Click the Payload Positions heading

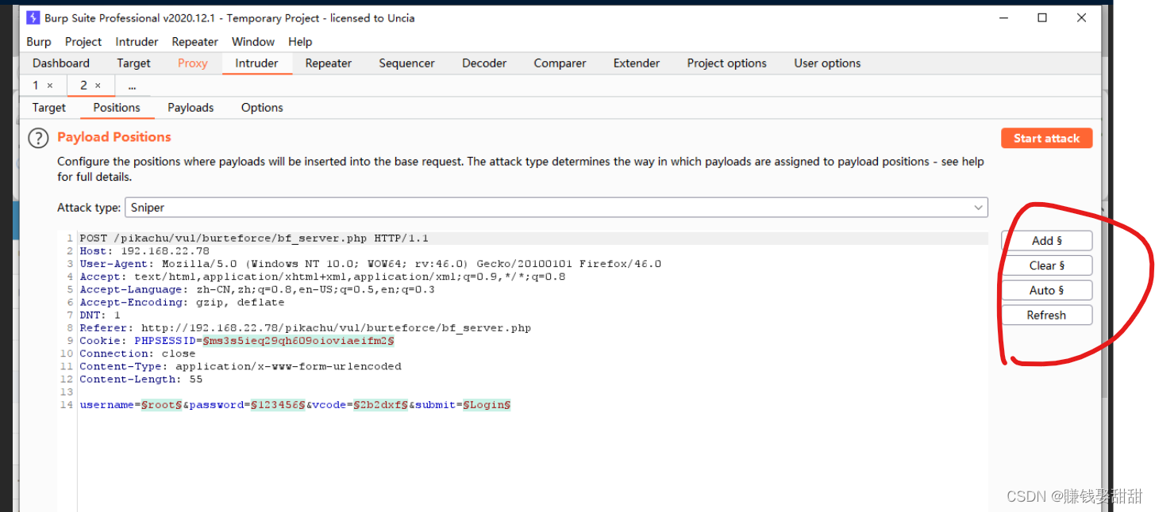point(114,137)
